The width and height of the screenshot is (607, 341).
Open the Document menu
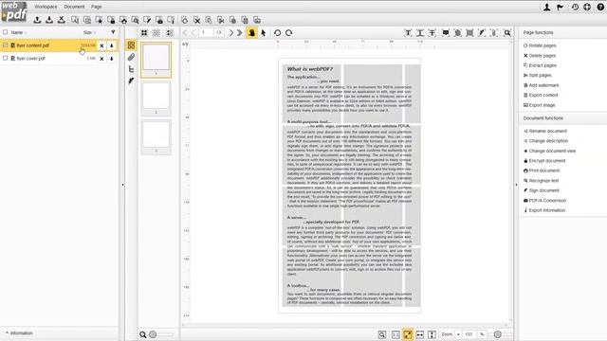point(74,7)
